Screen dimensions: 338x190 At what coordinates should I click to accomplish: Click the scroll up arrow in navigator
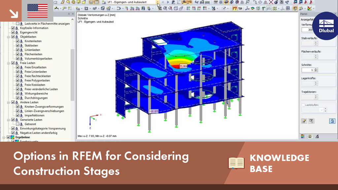pyautogui.click(x=72, y=19)
